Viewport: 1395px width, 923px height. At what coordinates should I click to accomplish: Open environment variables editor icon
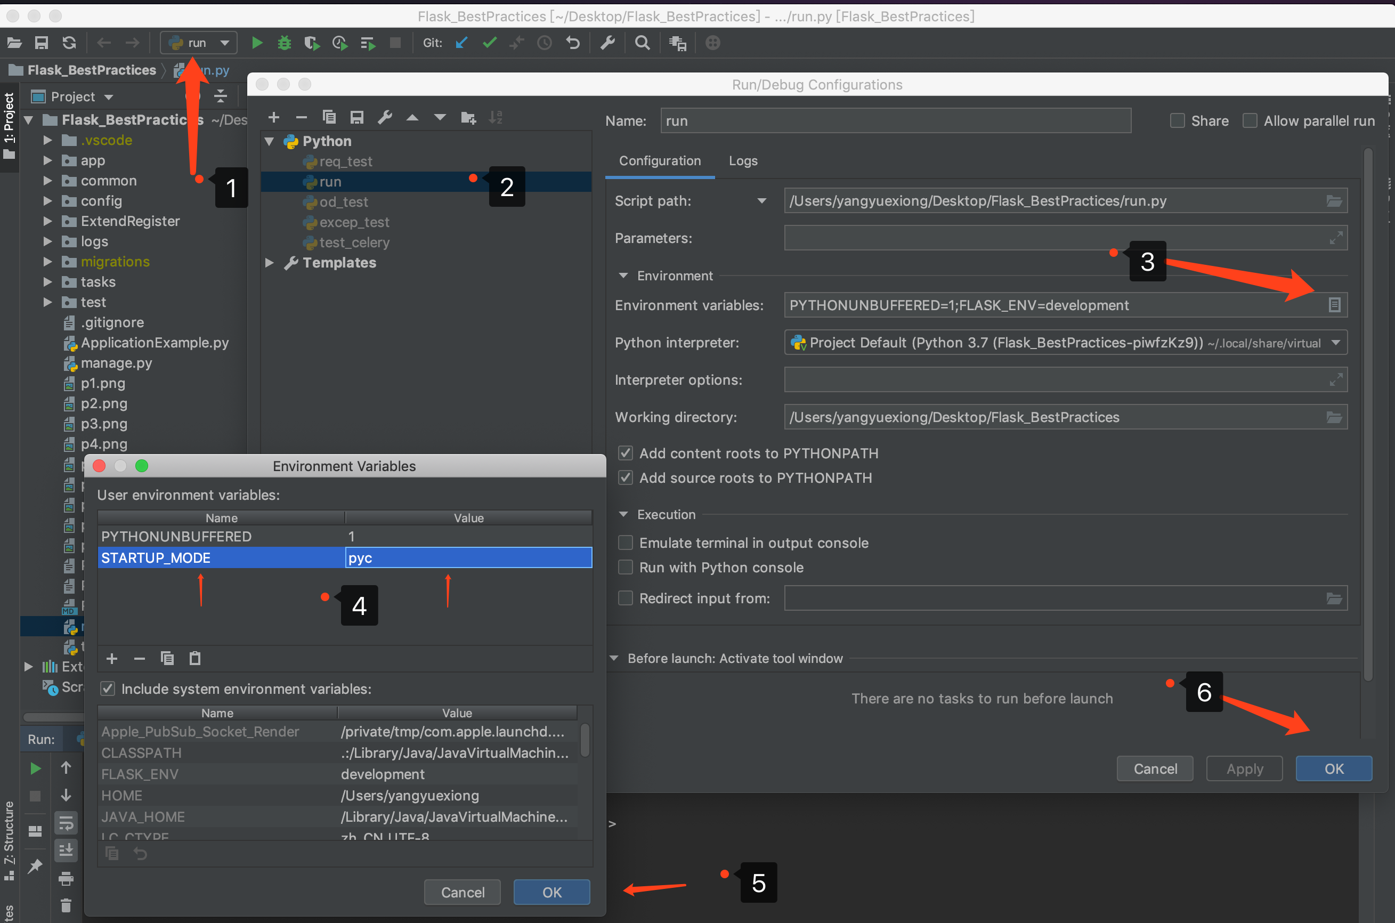[x=1334, y=305]
